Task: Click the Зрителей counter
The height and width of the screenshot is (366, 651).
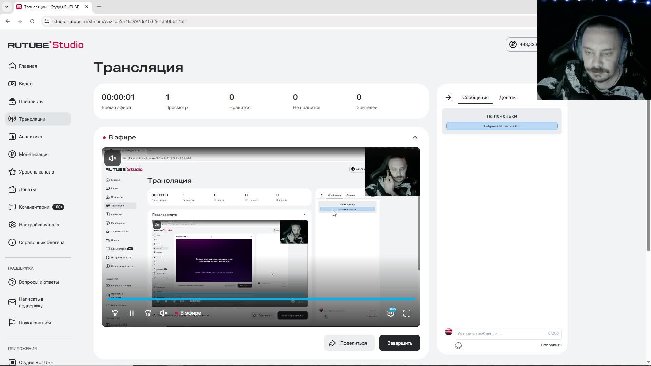Action: (x=367, y=102)
